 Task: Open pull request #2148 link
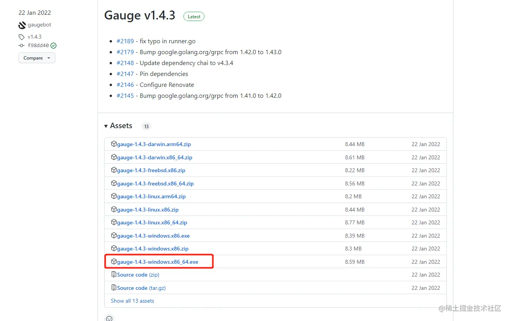tap(125, 63)
